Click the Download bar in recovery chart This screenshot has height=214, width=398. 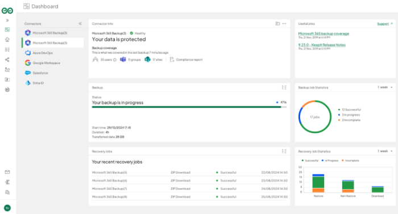click(x=378, y=189)
